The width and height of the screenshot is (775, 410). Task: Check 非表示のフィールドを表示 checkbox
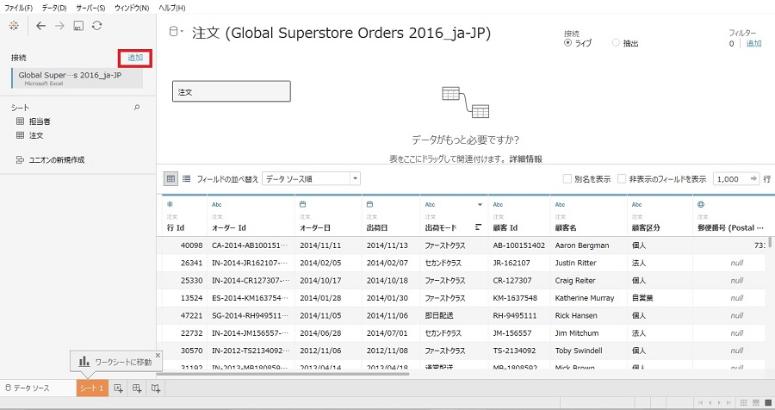(x=634, y=179)
